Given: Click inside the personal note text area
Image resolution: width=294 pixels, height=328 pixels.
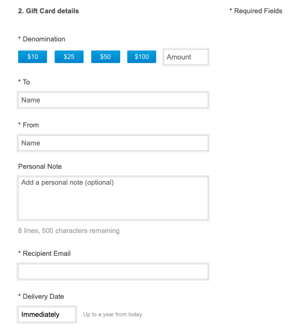Looking at the screenshot, I should (x=113, y=198).
